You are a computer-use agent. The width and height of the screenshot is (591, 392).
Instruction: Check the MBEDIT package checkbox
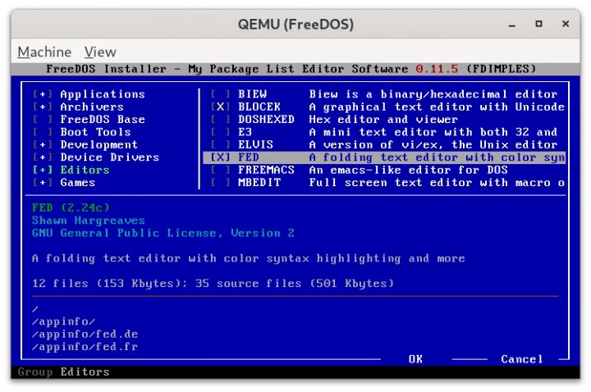click(x=220, y=183)
